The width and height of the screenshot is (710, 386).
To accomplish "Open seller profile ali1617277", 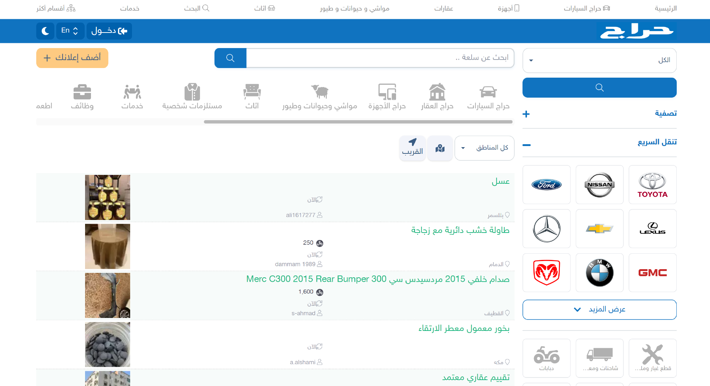I will point(304,215).
